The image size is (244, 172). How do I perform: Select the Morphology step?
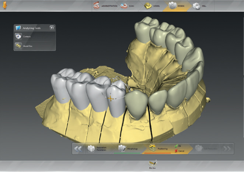(x=128, y=148)
